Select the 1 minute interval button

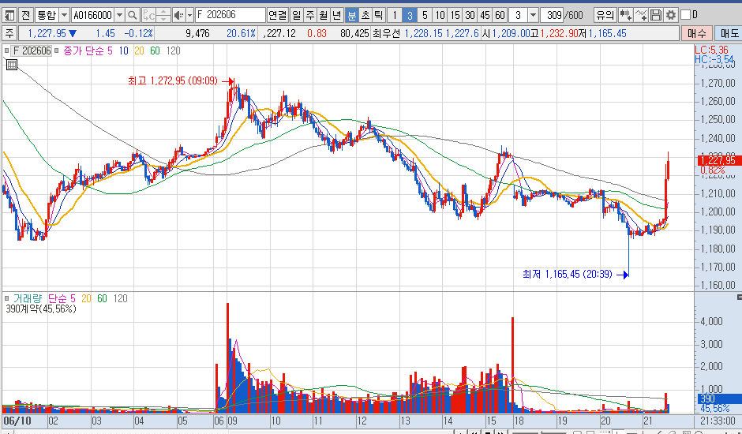pyautogui.click(x=395, y=15)
